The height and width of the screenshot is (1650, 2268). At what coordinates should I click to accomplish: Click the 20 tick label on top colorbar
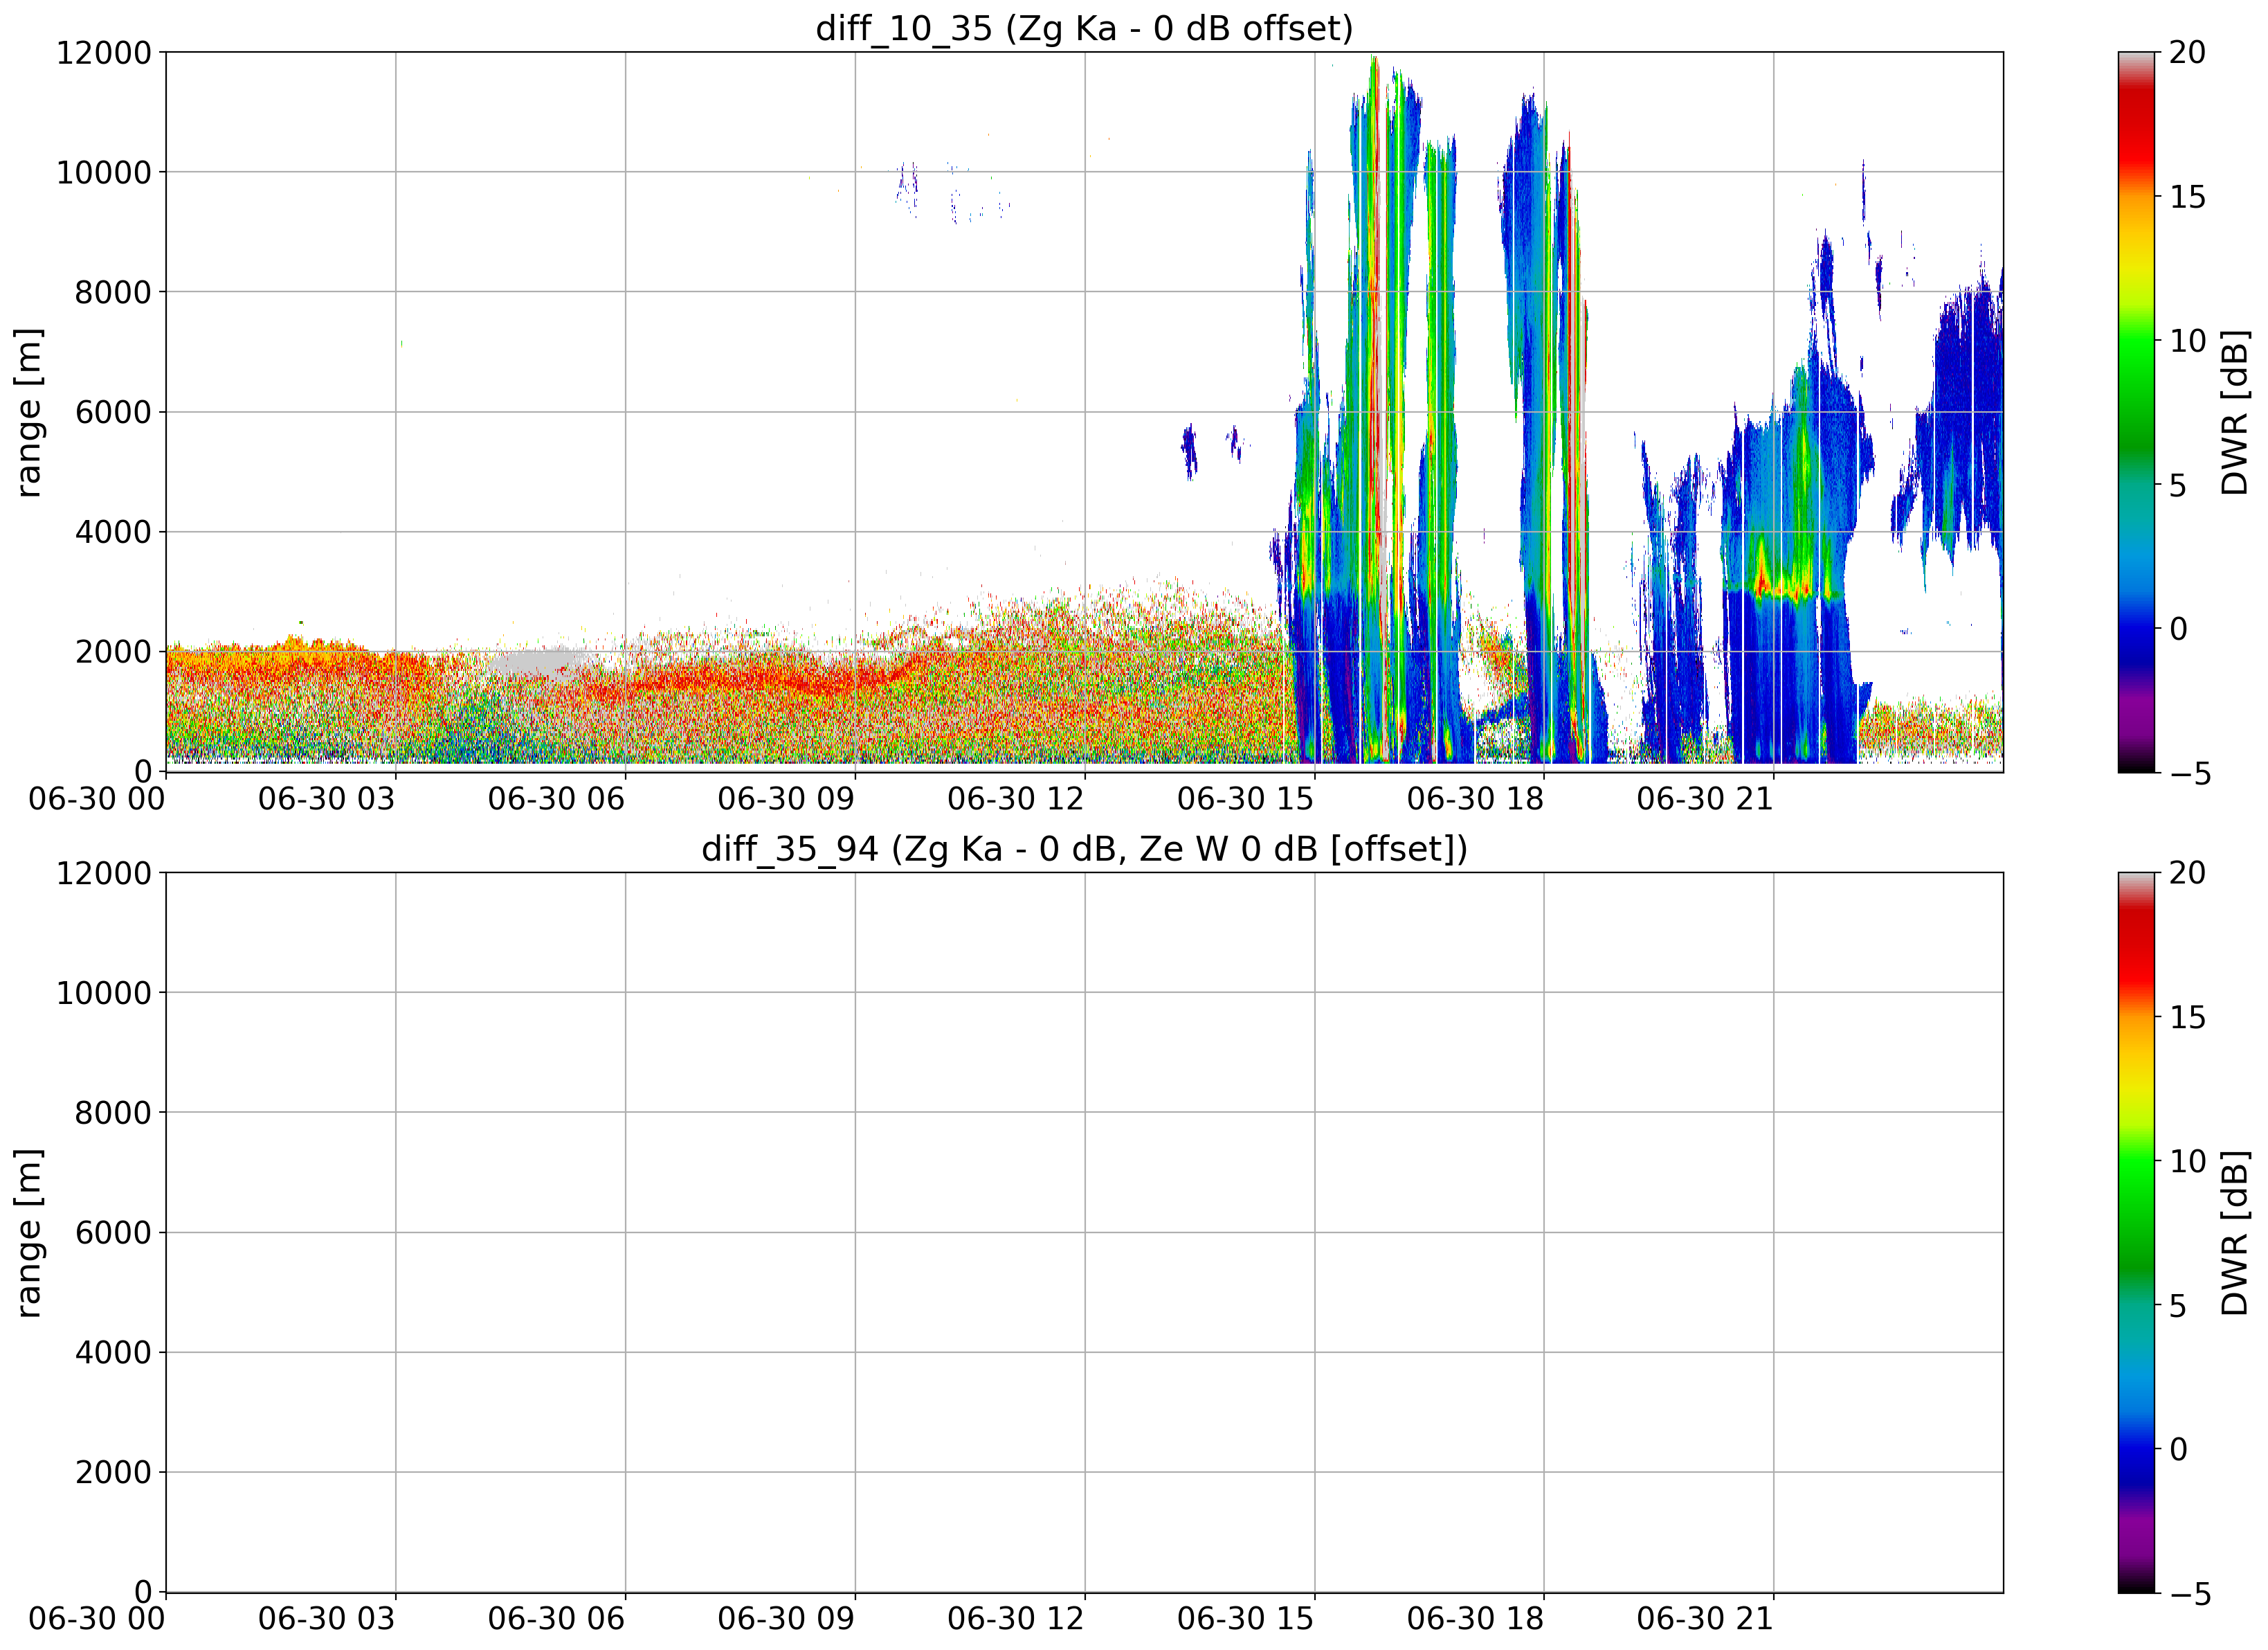point(2187,53)
